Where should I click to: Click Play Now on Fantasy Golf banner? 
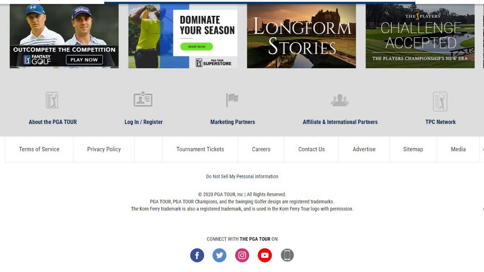coord(84,60)
